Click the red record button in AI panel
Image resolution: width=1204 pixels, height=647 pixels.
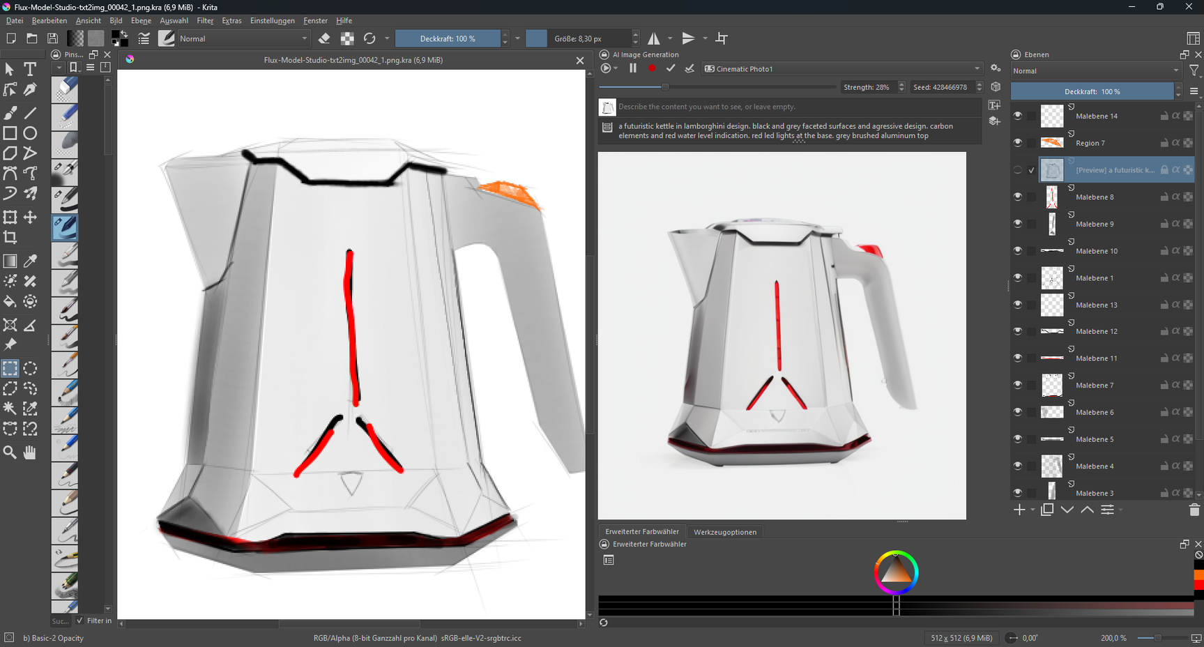tap(652, 68)
